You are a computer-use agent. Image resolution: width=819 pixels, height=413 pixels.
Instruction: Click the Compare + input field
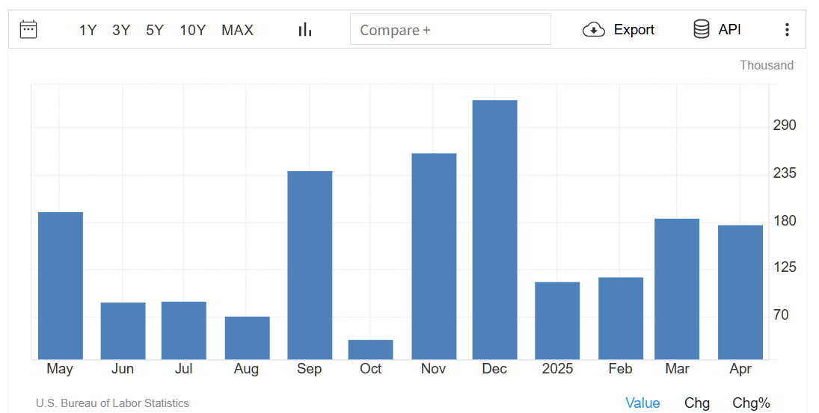click(450, 30)
